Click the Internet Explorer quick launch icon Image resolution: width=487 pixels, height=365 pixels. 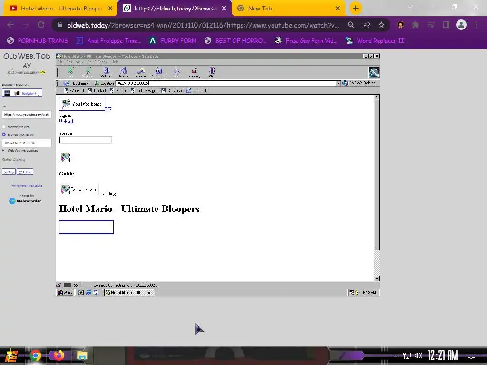coord(88,292)
